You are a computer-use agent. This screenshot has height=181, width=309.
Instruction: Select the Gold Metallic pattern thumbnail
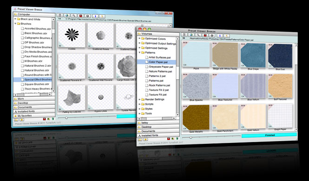tap(196, 117)
